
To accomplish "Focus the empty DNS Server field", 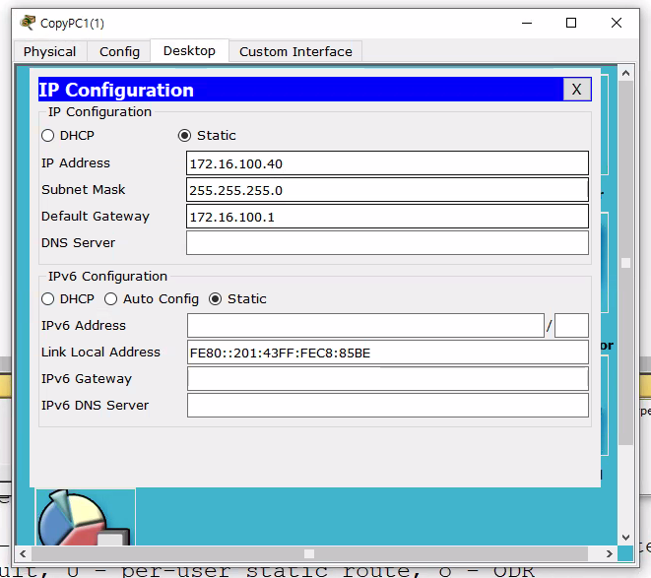I will point(387,243).
